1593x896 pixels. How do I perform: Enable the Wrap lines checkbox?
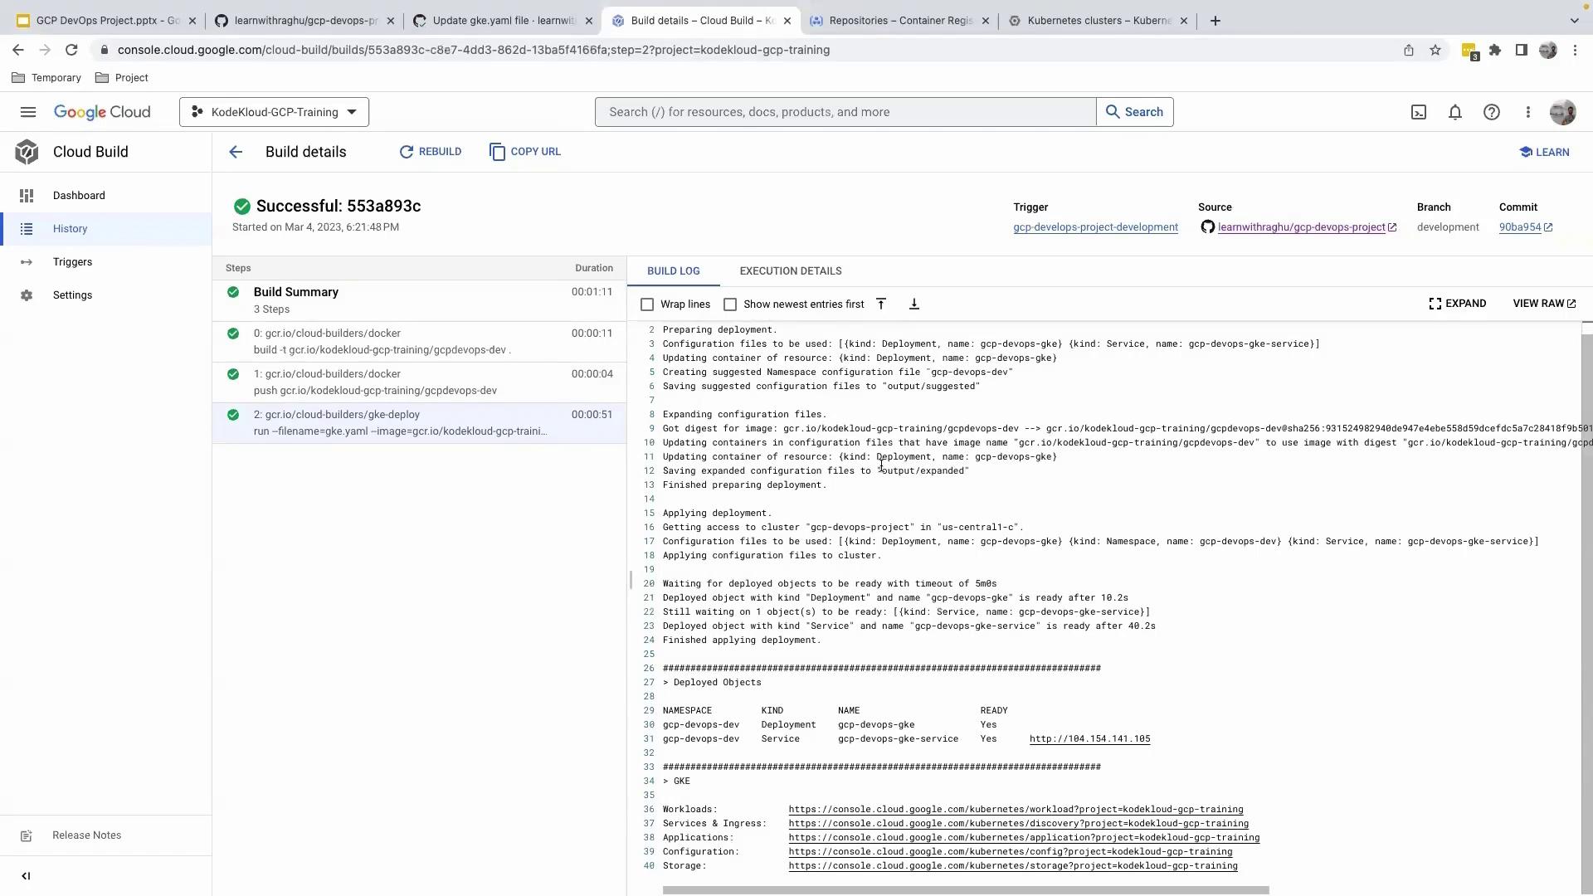click(x=647, y=304)
